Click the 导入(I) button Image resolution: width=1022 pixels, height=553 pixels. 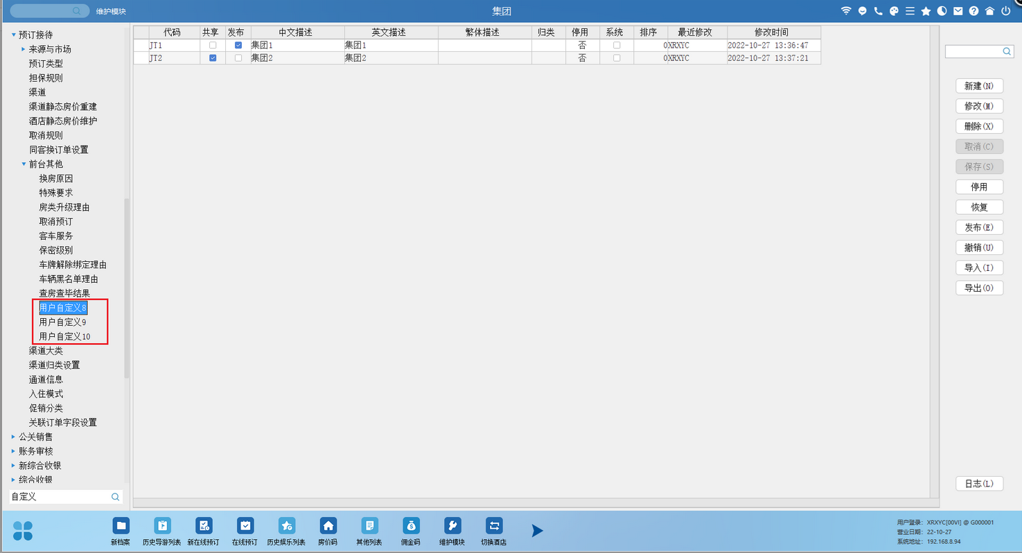coord(979,267)
